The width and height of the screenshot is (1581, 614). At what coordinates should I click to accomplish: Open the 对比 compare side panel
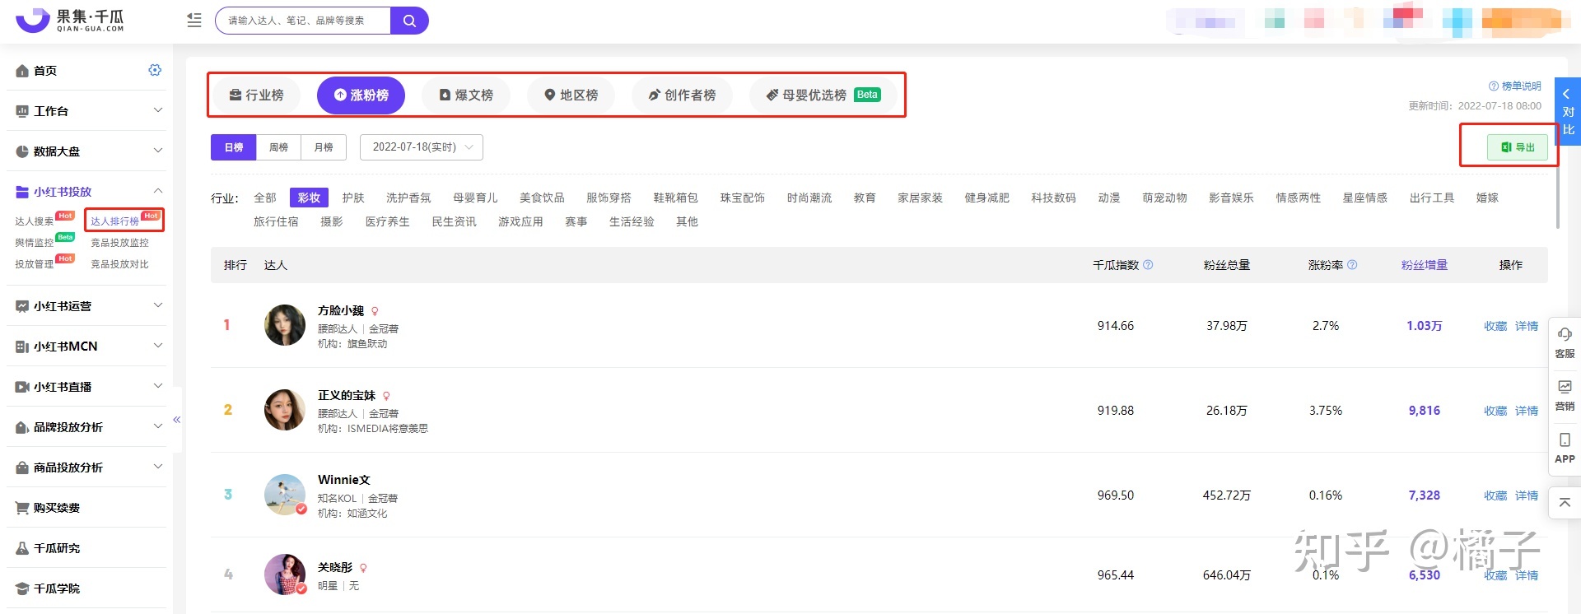[x=1568, y=112]
